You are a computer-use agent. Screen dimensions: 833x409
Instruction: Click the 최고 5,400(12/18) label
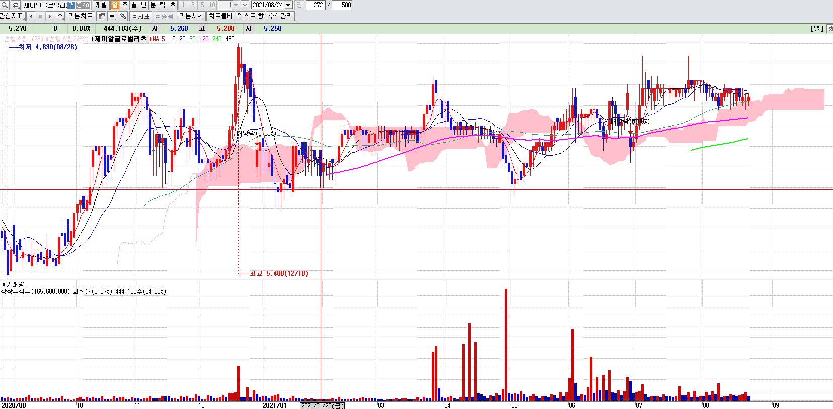coord(279,273)
